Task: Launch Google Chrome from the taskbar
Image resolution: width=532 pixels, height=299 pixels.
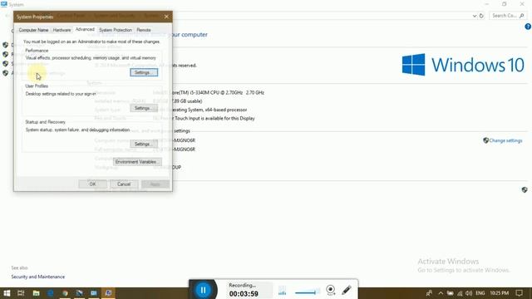Action: tap(65, 293)
